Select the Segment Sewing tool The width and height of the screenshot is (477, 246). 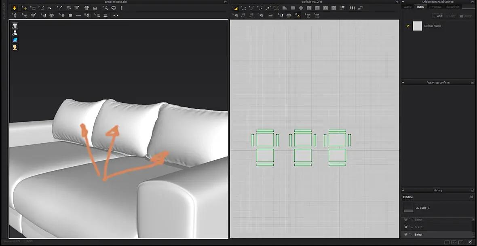click(x=243, y=15)
